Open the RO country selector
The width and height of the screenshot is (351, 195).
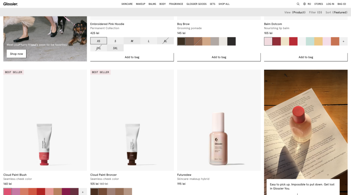pos(309,4)
